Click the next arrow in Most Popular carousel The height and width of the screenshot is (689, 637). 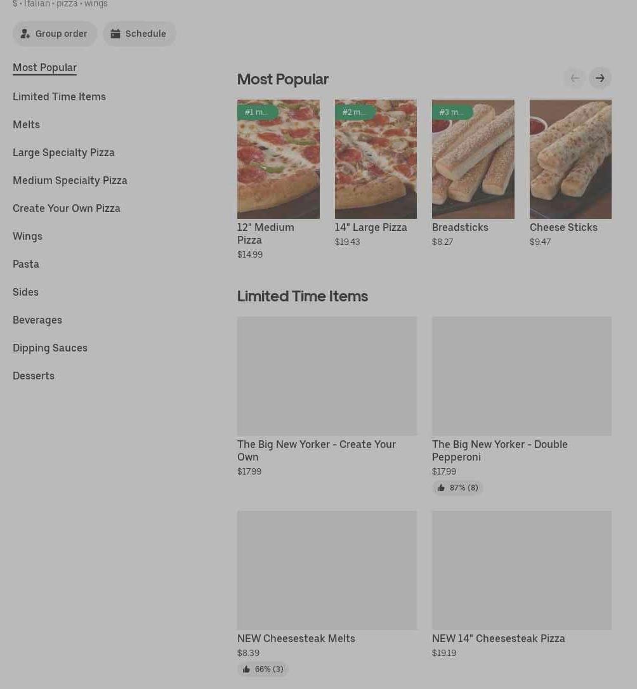600,78
